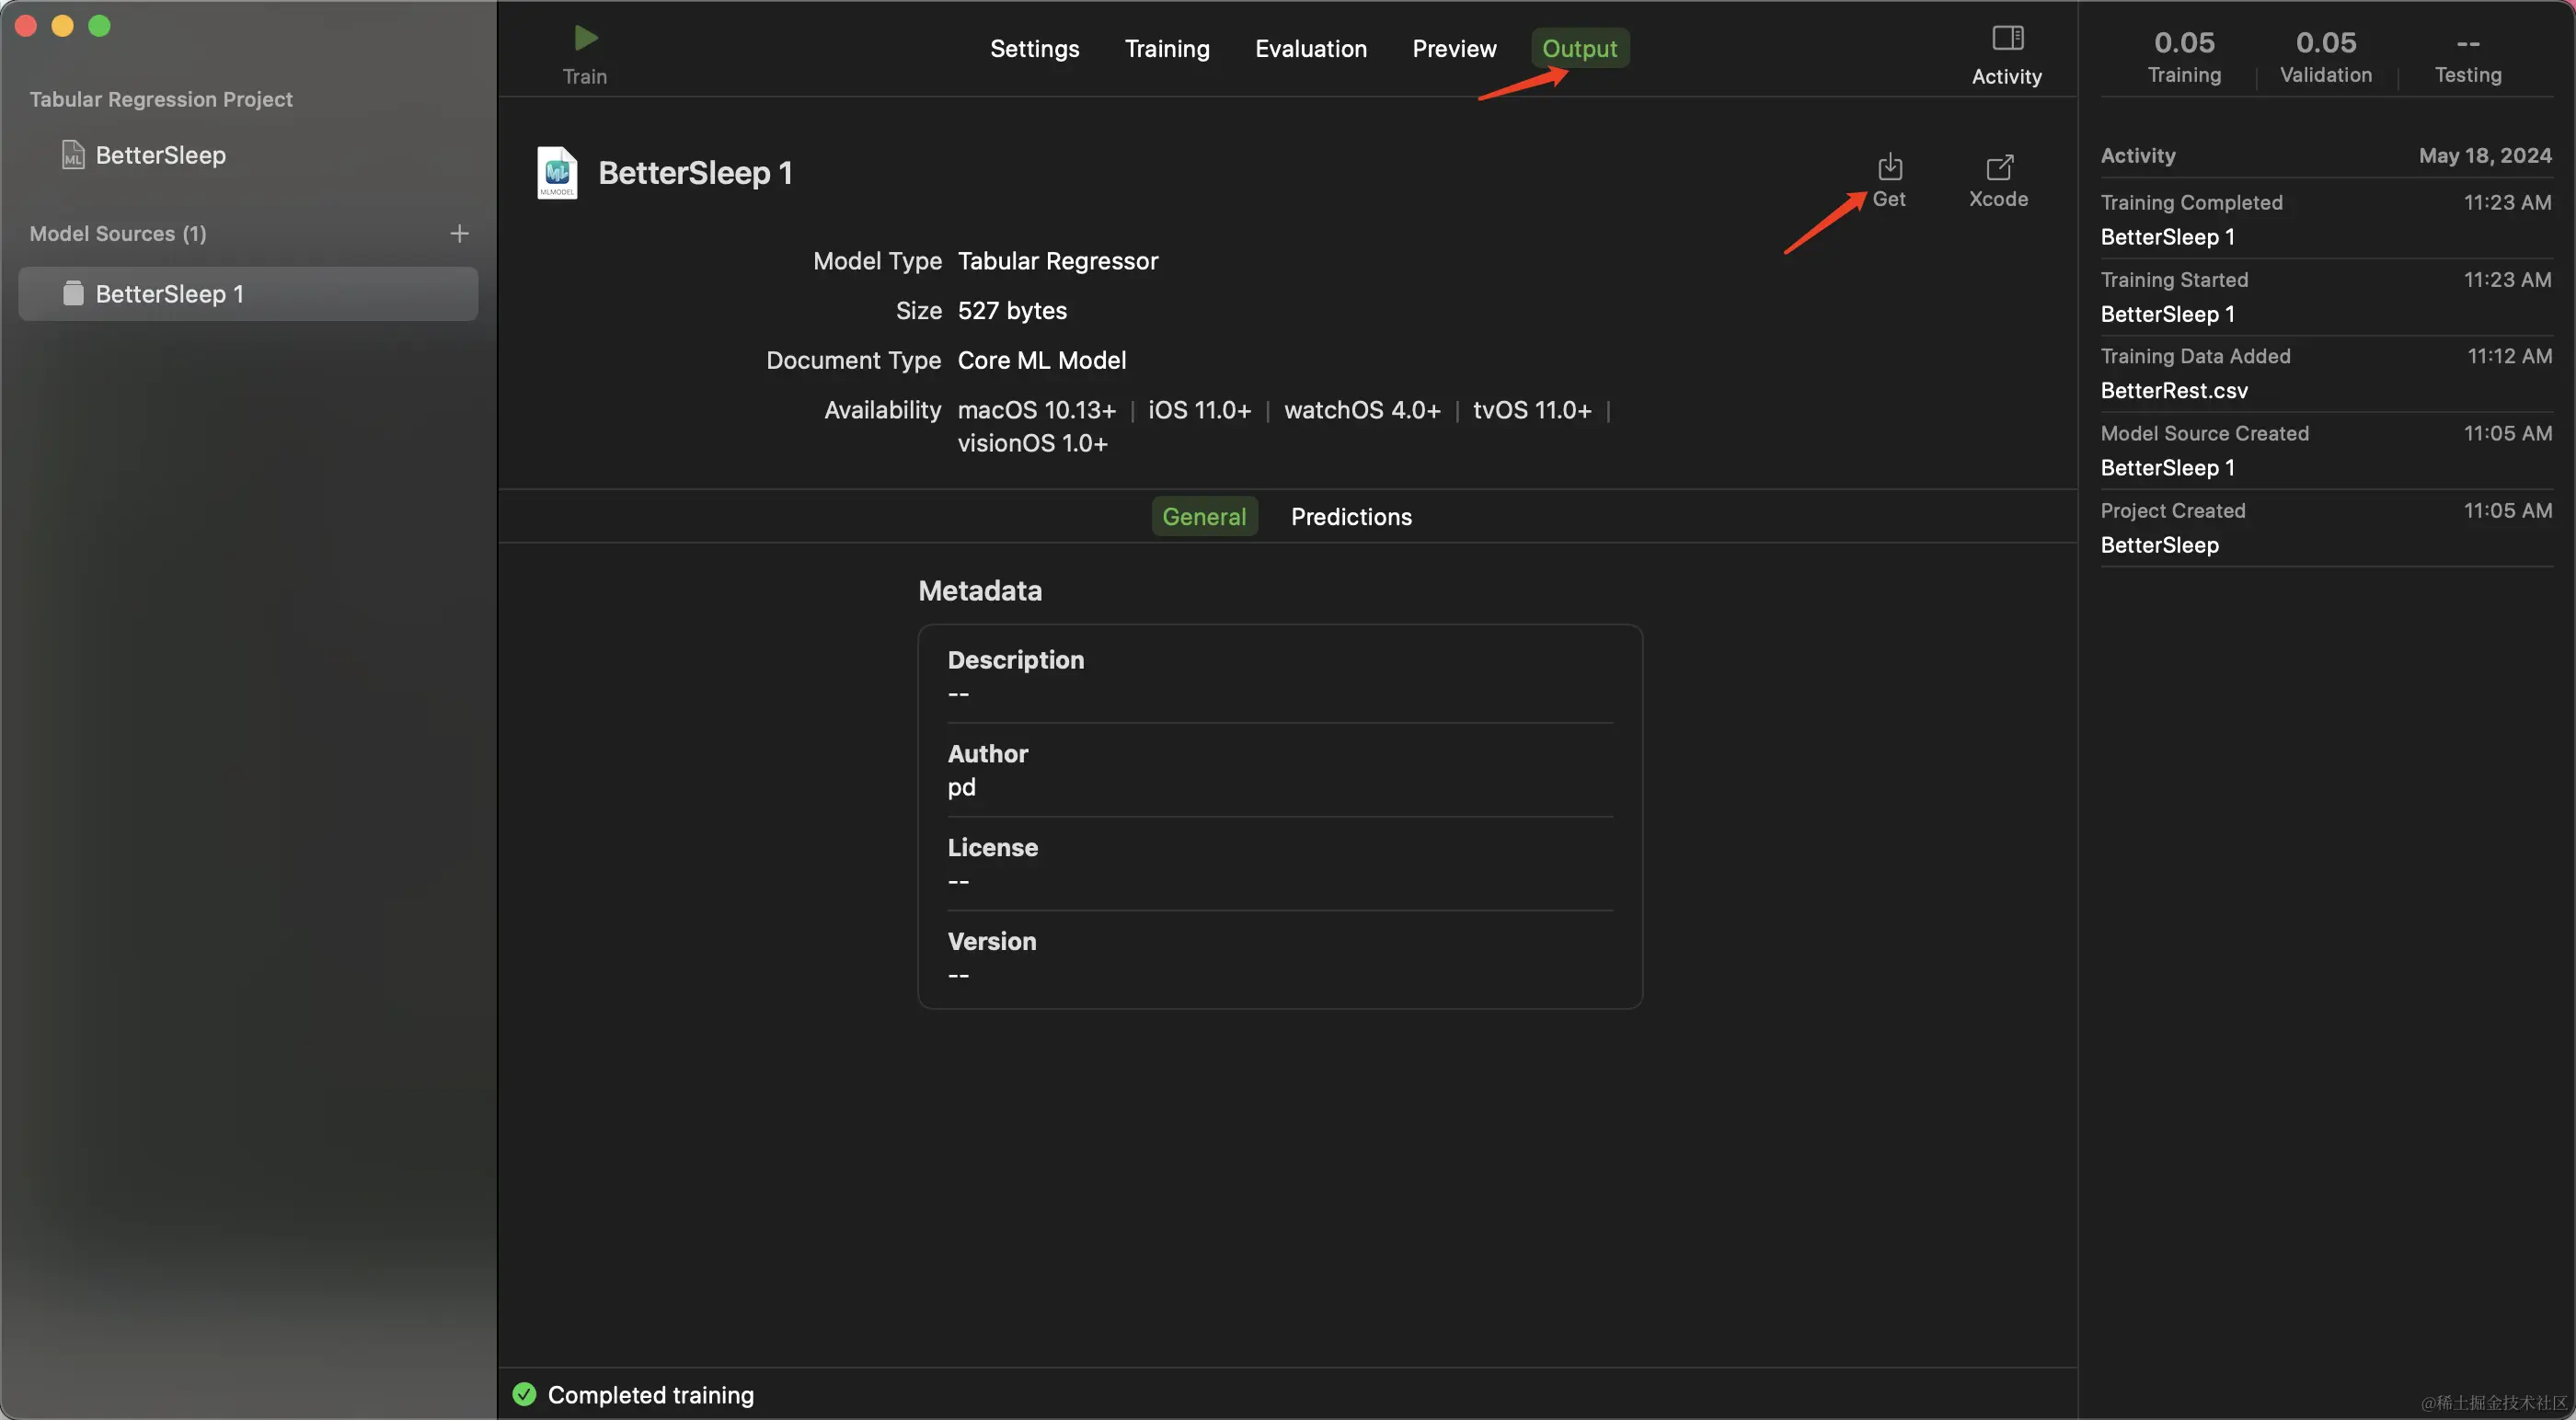Click the green completed training checkmark
Image resolution: width=2576 pixels, height=1420 pixels.
tap(524, 1394)
